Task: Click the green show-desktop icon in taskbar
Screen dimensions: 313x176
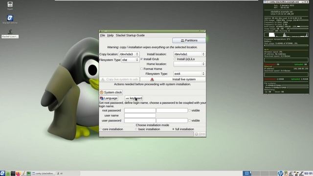Action: point(28,174)
